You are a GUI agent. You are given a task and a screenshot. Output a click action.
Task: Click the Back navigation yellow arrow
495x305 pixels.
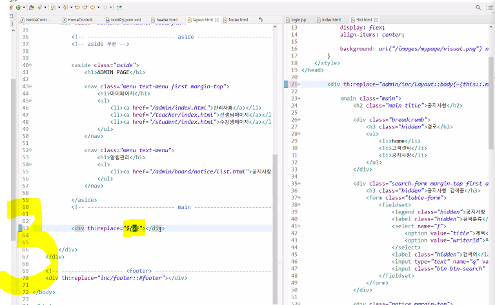point(92,7)
